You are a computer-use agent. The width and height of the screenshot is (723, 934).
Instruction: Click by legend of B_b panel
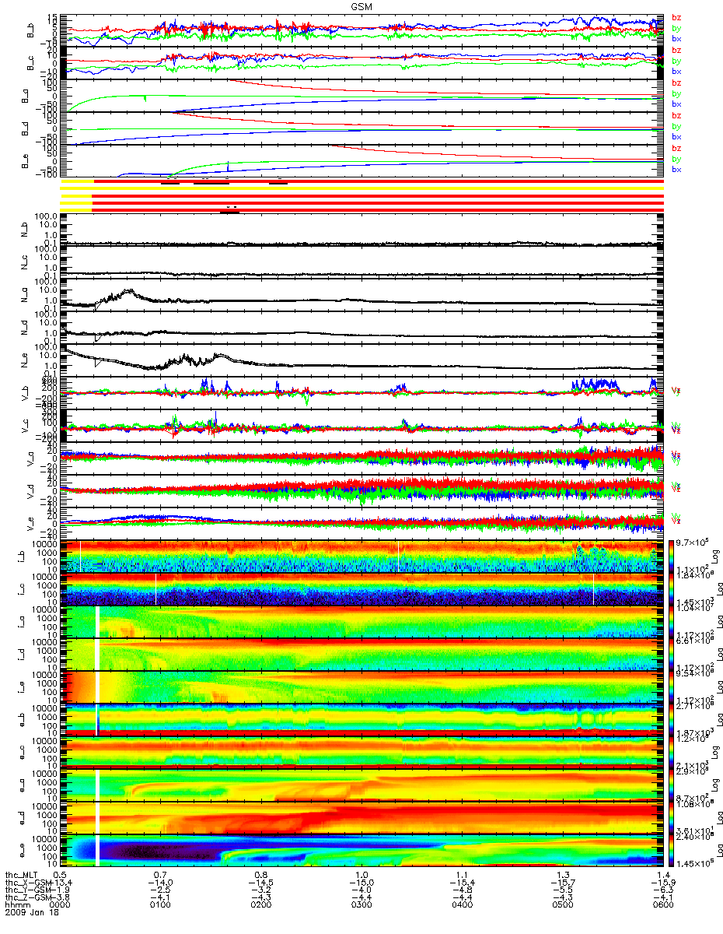(676, 28)
